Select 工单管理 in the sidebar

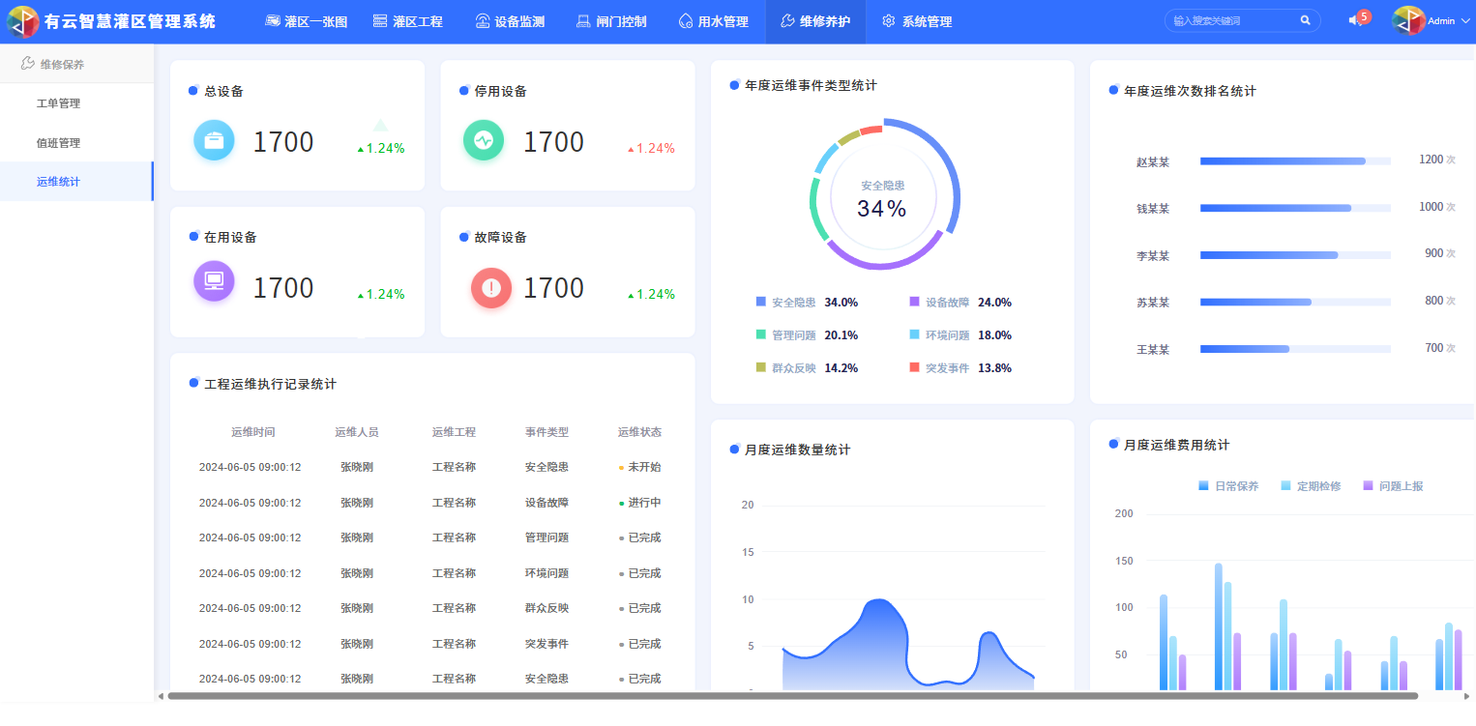[x=58, y=103]
